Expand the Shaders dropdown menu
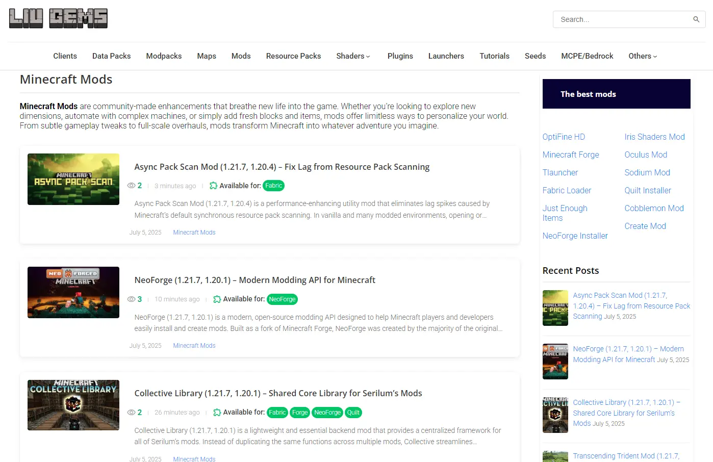This screenshot has height=462, width=713. 353,56
